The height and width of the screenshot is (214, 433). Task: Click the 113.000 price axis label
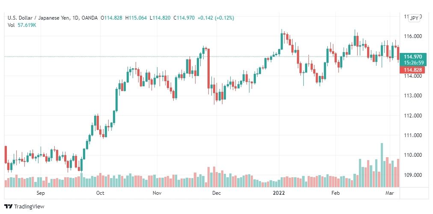click(412, 96)
